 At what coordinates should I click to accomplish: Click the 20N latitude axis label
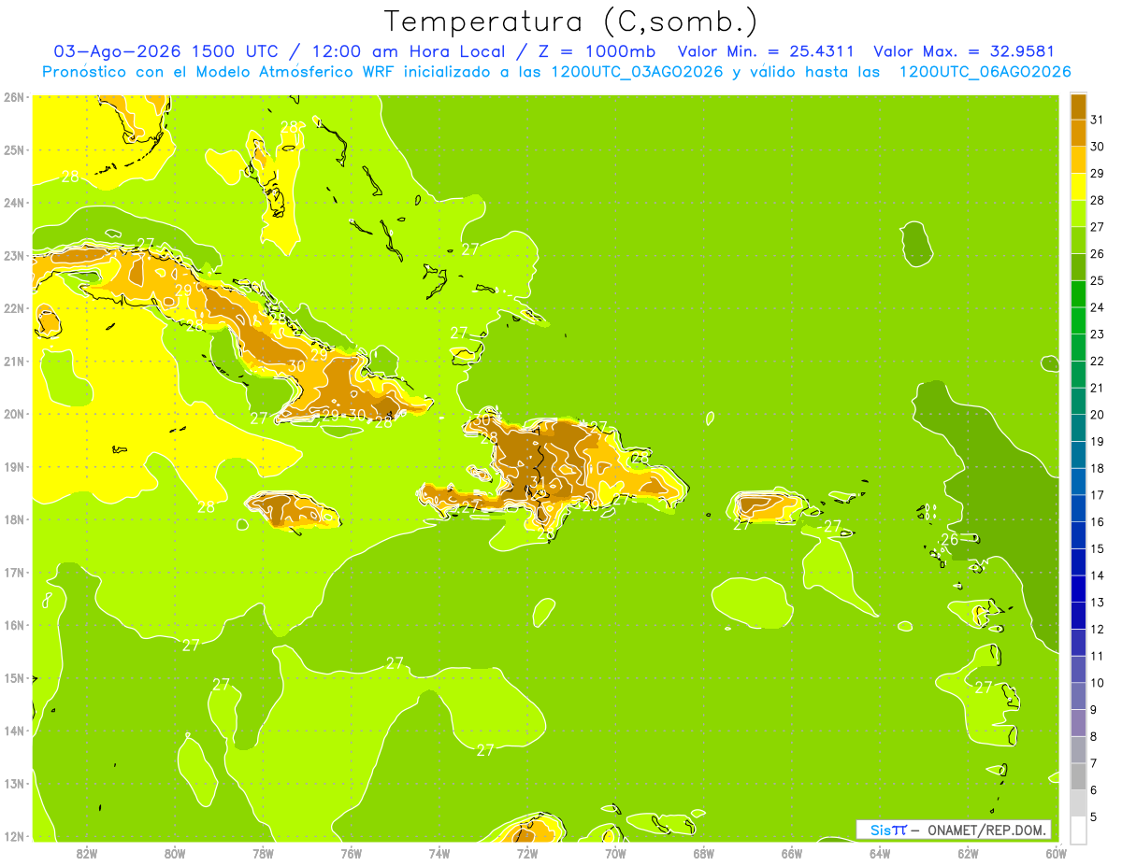click(14, 414)
